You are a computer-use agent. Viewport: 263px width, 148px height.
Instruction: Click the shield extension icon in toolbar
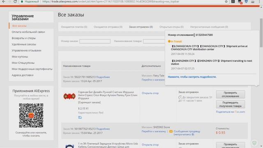[246, 2]
